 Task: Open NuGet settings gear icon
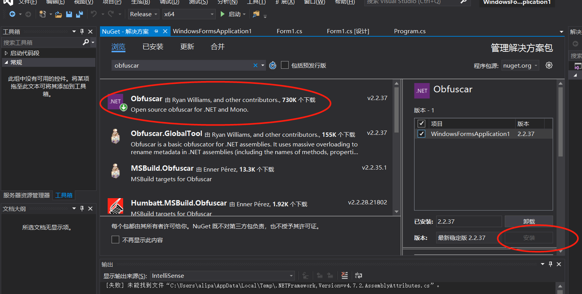(x=549, y=65)
